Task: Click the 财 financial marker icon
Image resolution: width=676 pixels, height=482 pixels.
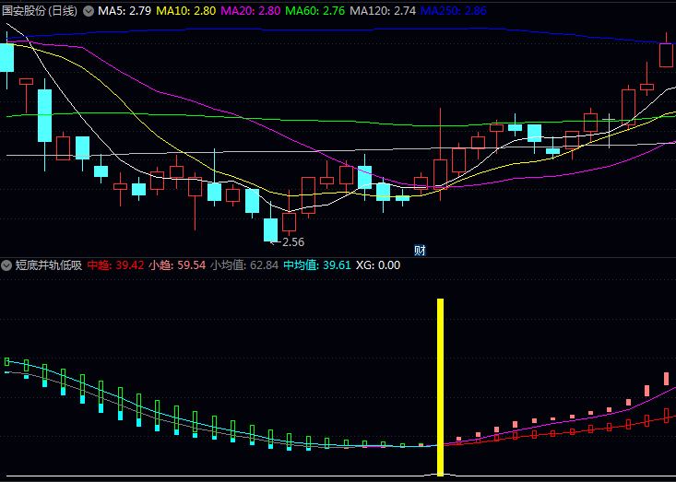Action: tap(420, 250)
